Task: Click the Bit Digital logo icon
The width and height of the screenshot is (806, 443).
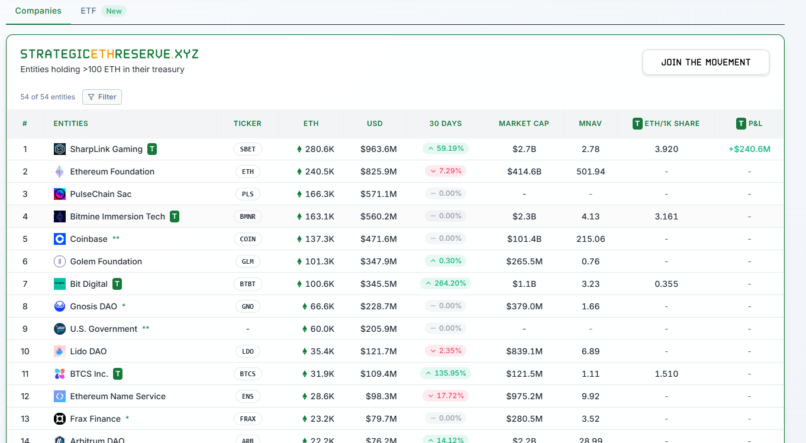Action: click(x=60, y=284)
